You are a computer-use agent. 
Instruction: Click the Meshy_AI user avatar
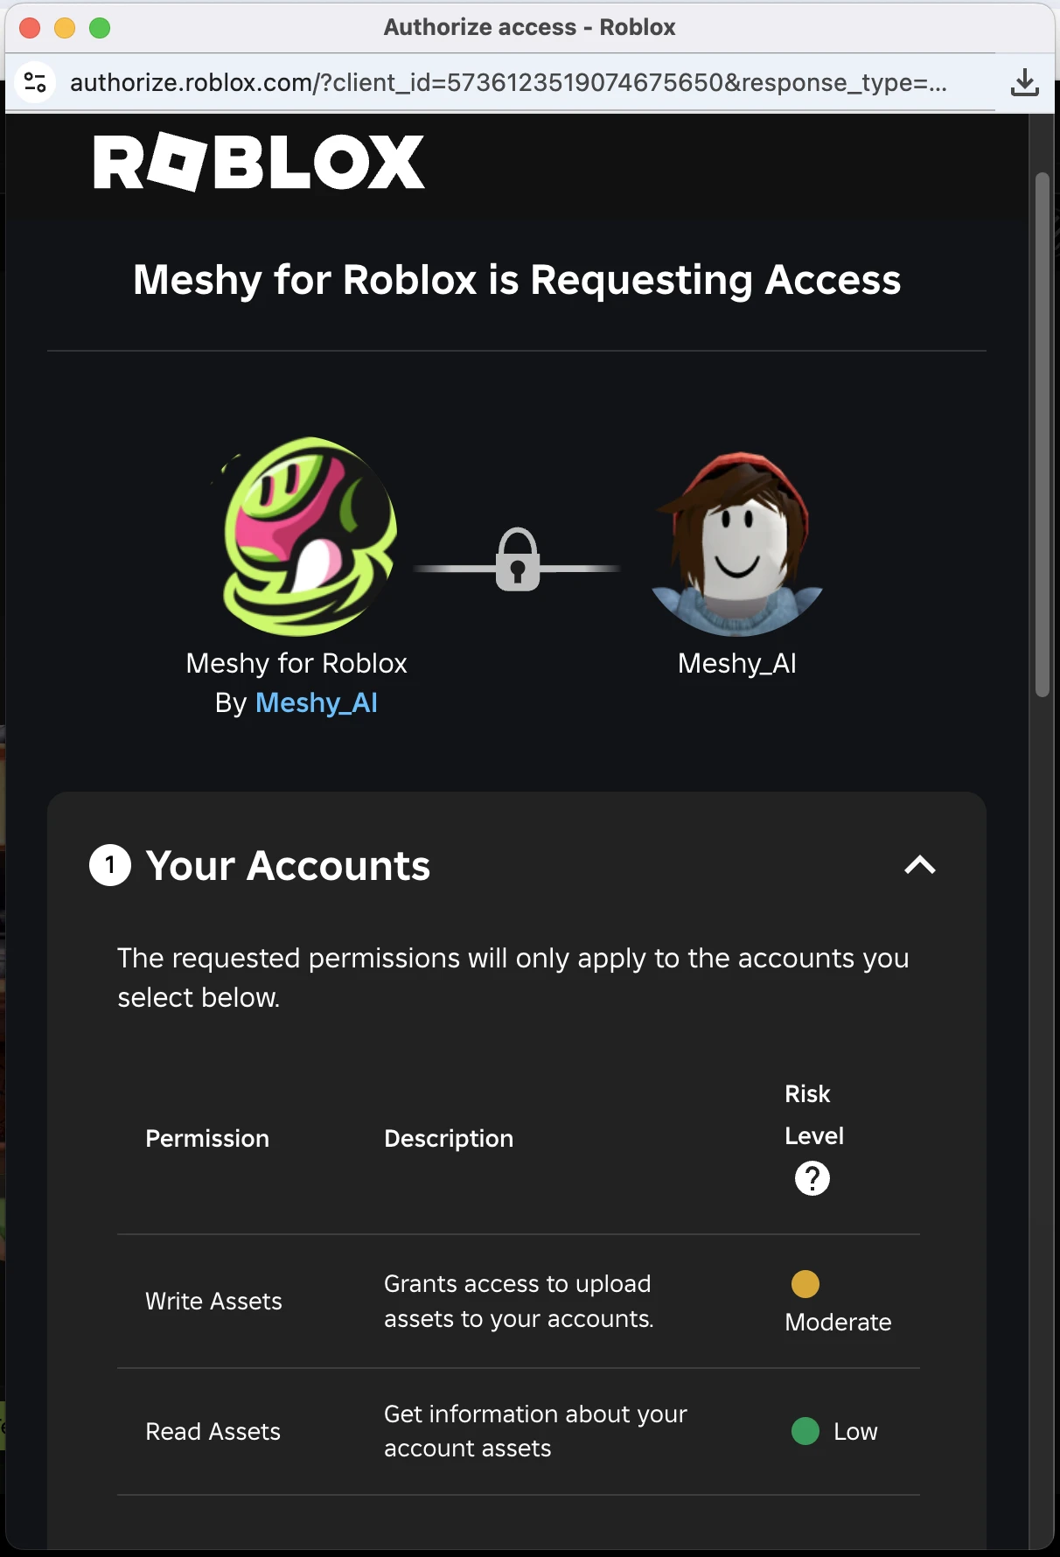click(x=737, y=542)
